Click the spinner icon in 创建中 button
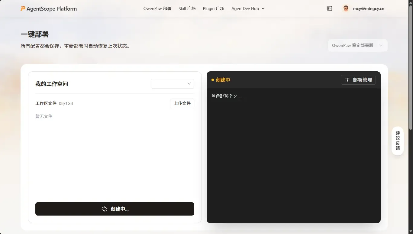This screenshot has width=413, height=234. pyautogui.click(x=105, y=209)
